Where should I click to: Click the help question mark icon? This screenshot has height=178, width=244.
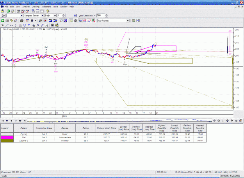coord(134,21)
